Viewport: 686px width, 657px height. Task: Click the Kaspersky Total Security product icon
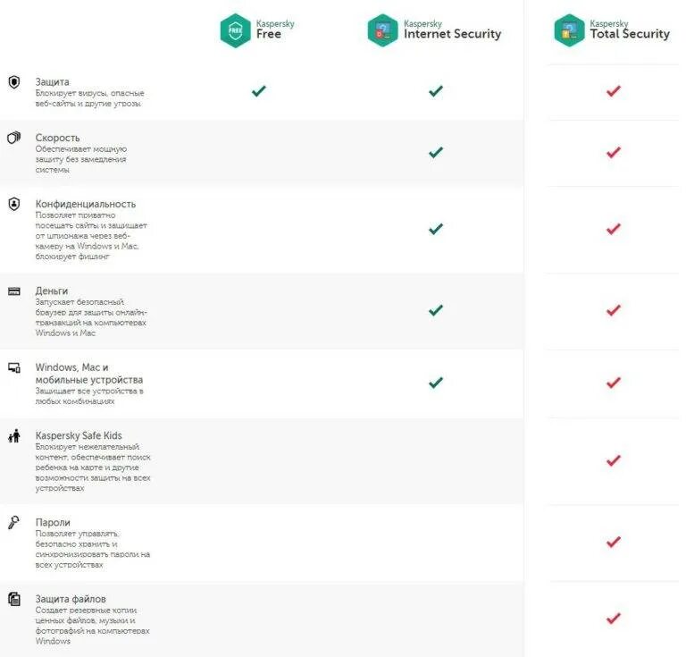point(569,30)
